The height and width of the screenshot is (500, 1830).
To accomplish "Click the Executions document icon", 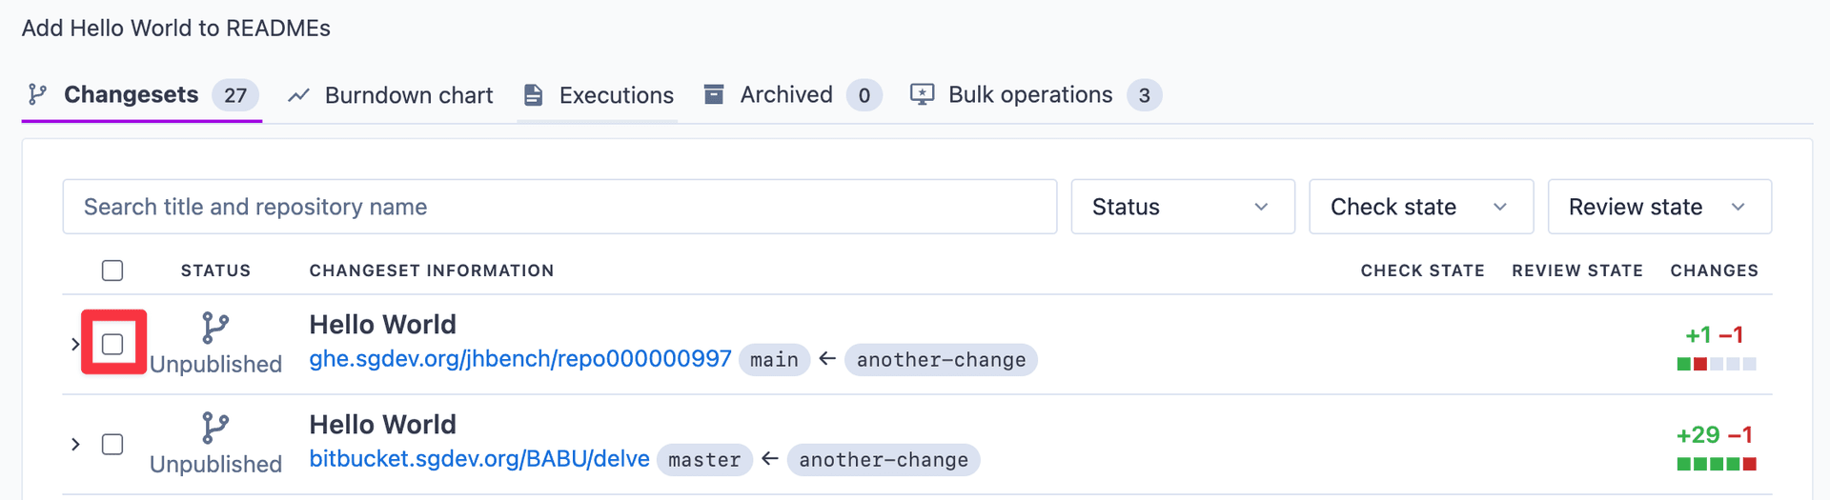I will [534, 95].
